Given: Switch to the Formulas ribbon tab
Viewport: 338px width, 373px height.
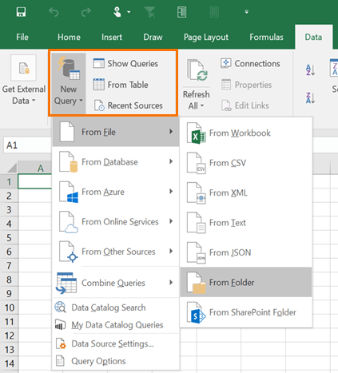Looking at the screenshot, I should coord(266,37).
